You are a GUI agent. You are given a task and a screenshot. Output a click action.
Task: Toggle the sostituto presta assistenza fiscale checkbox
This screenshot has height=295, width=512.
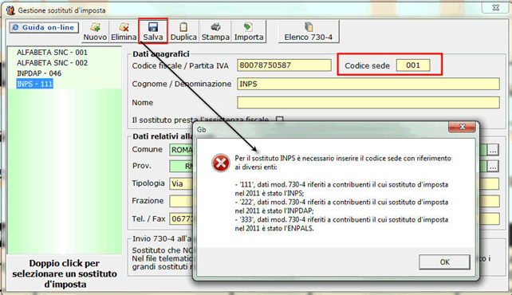pyautogui.click(x=279, y=120)
